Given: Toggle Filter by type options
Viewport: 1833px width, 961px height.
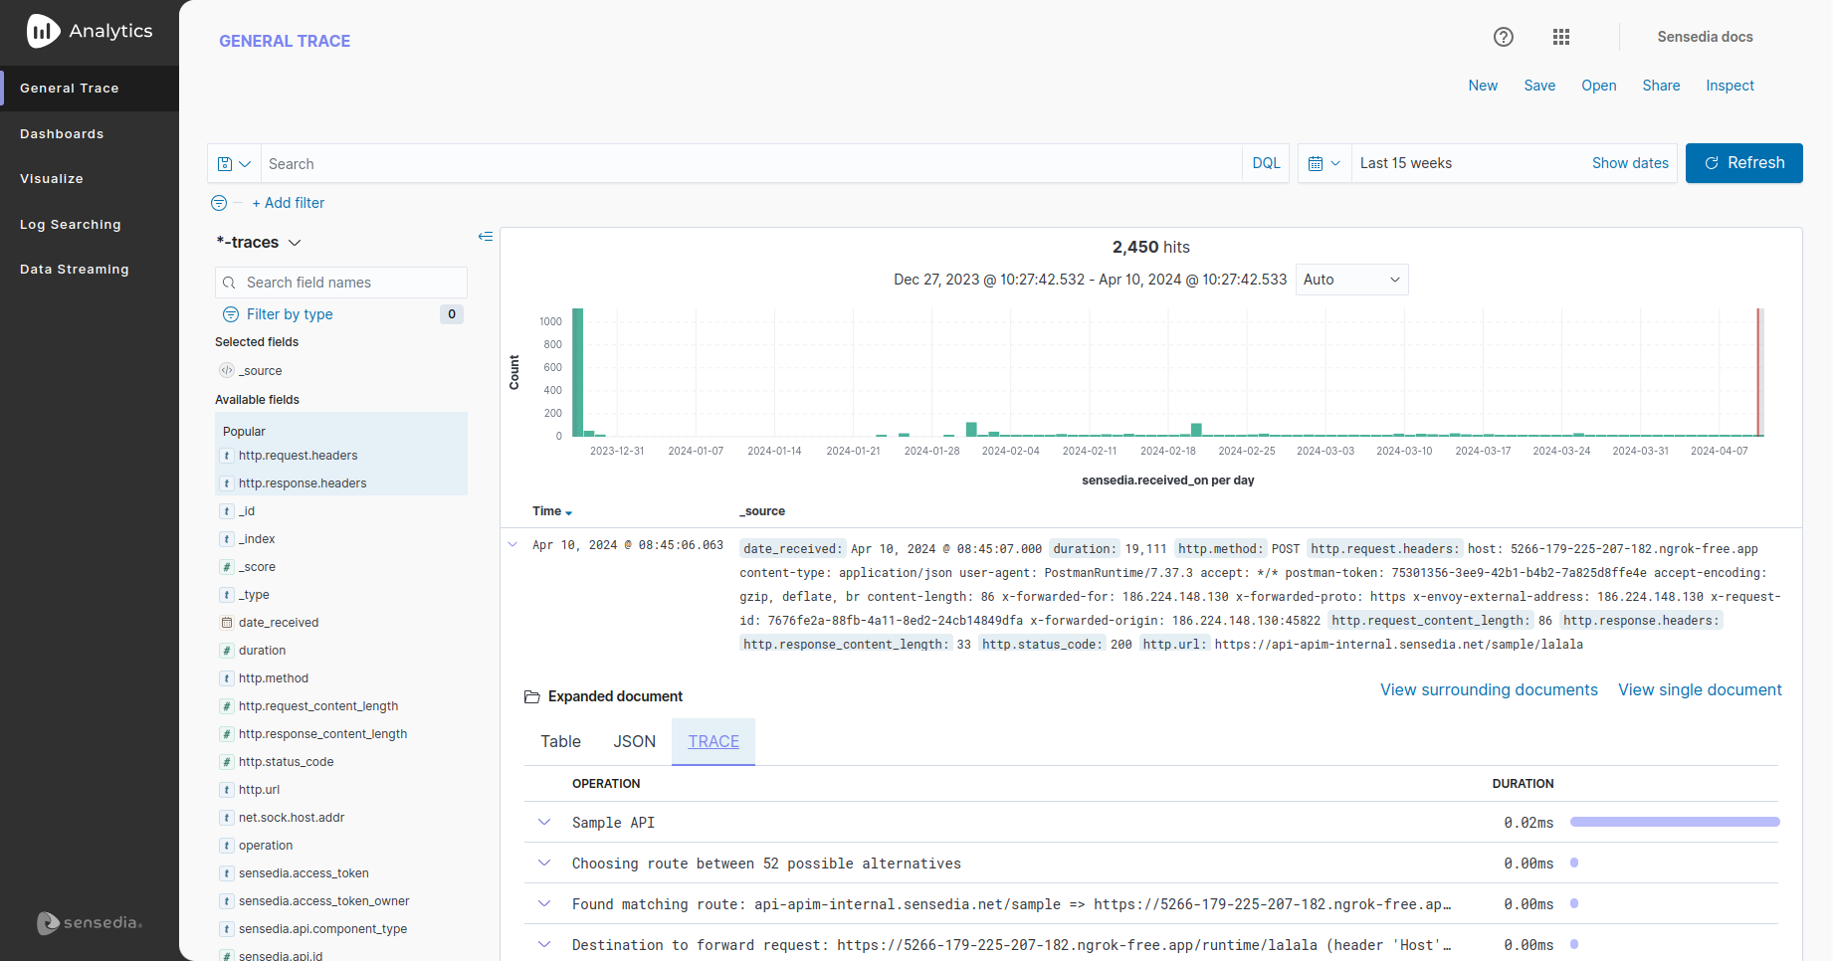Looking at the screenshot, I should pyautogui.click(x=290, y=314).
